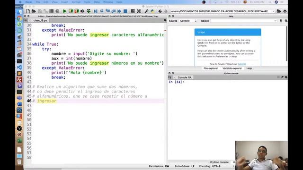303x170 pixels.
Task: Save the file with the diskette icon
Action: (40, 11)
